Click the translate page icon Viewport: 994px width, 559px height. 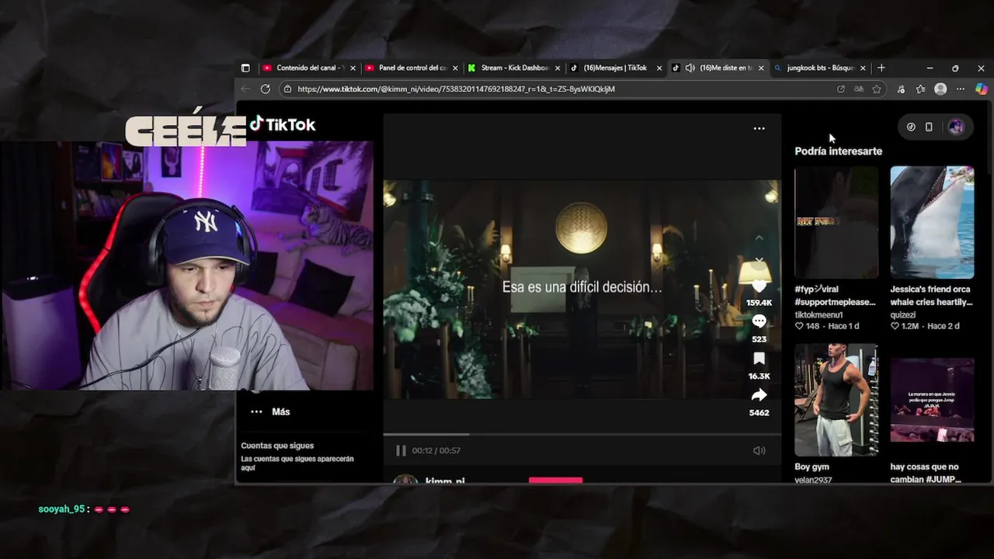click(x=858, y=89)
